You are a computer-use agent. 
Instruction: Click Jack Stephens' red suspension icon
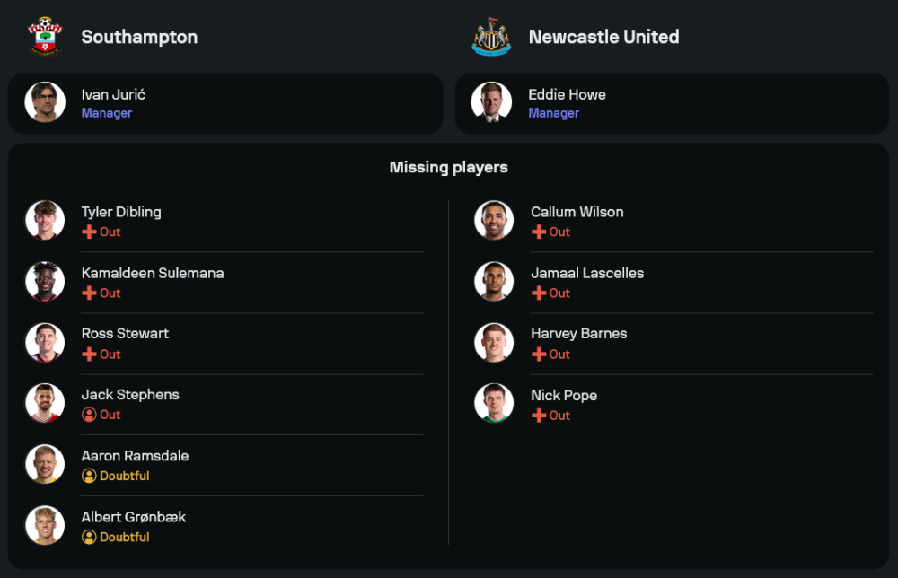coord(89,415)
